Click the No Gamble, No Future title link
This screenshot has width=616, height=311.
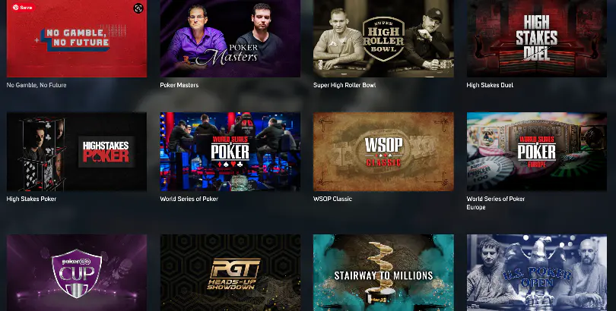click(37, 85)
